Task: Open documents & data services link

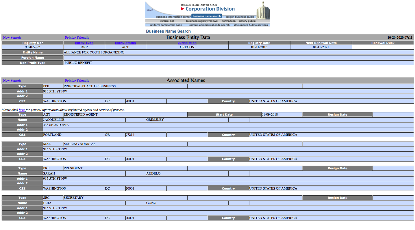Action: [x=251, y=25]
